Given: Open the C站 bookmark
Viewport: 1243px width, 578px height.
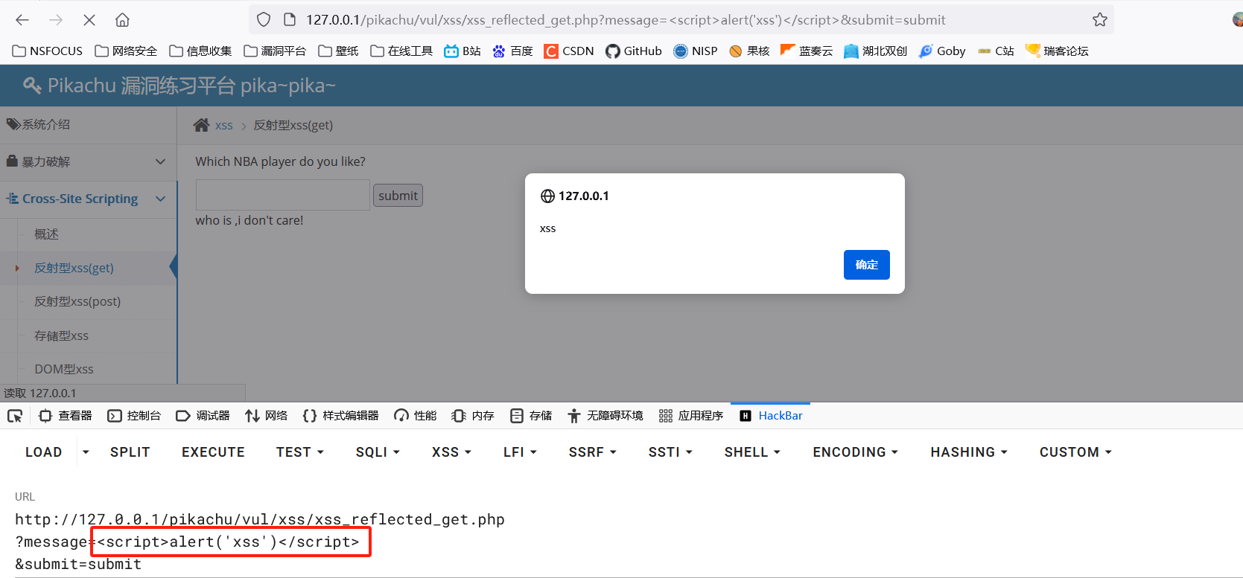Looking at the screenshot, I should (x=996, y=51).
